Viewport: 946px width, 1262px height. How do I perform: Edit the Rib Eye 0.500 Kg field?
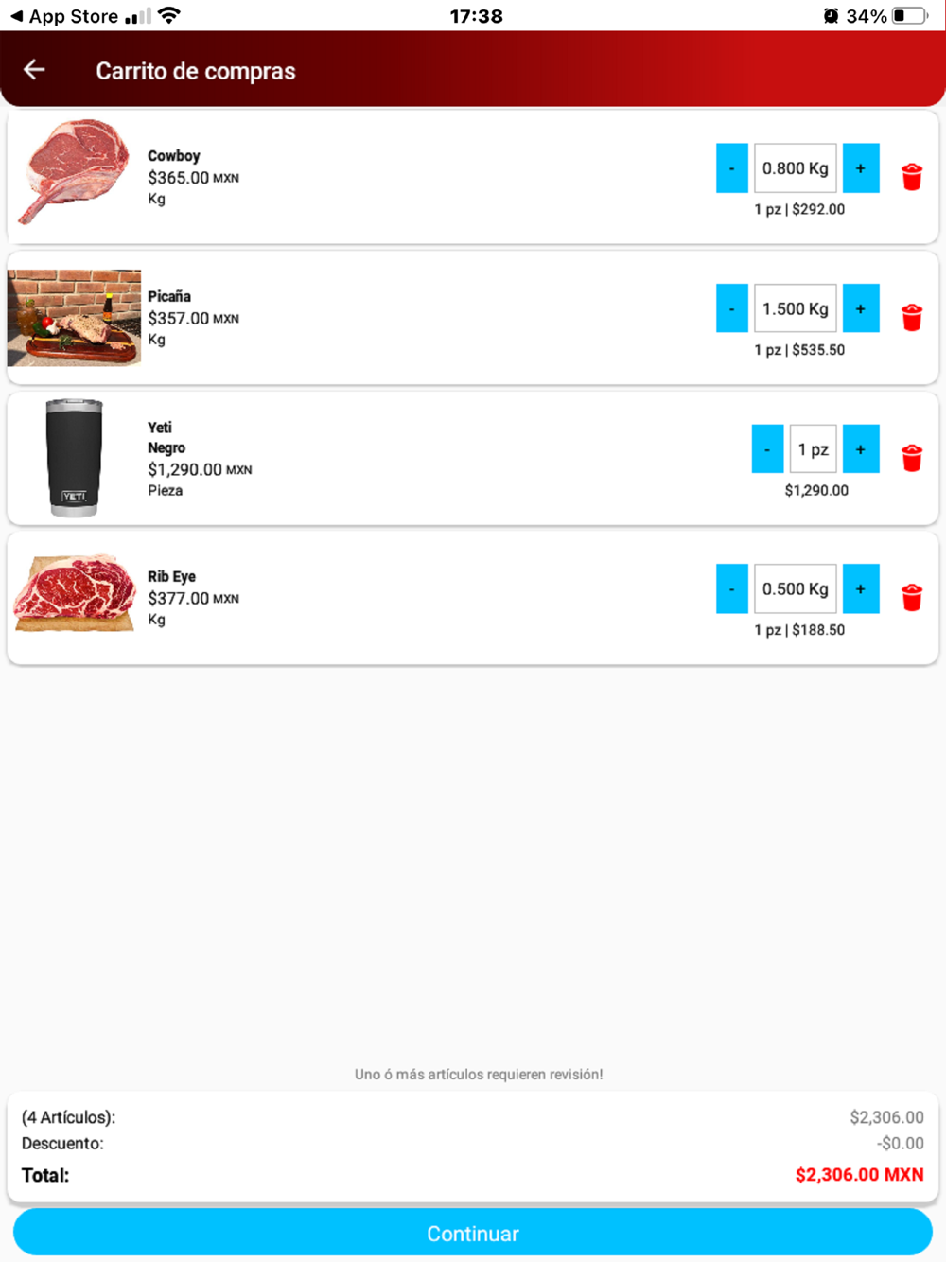[x=796, y=588]
